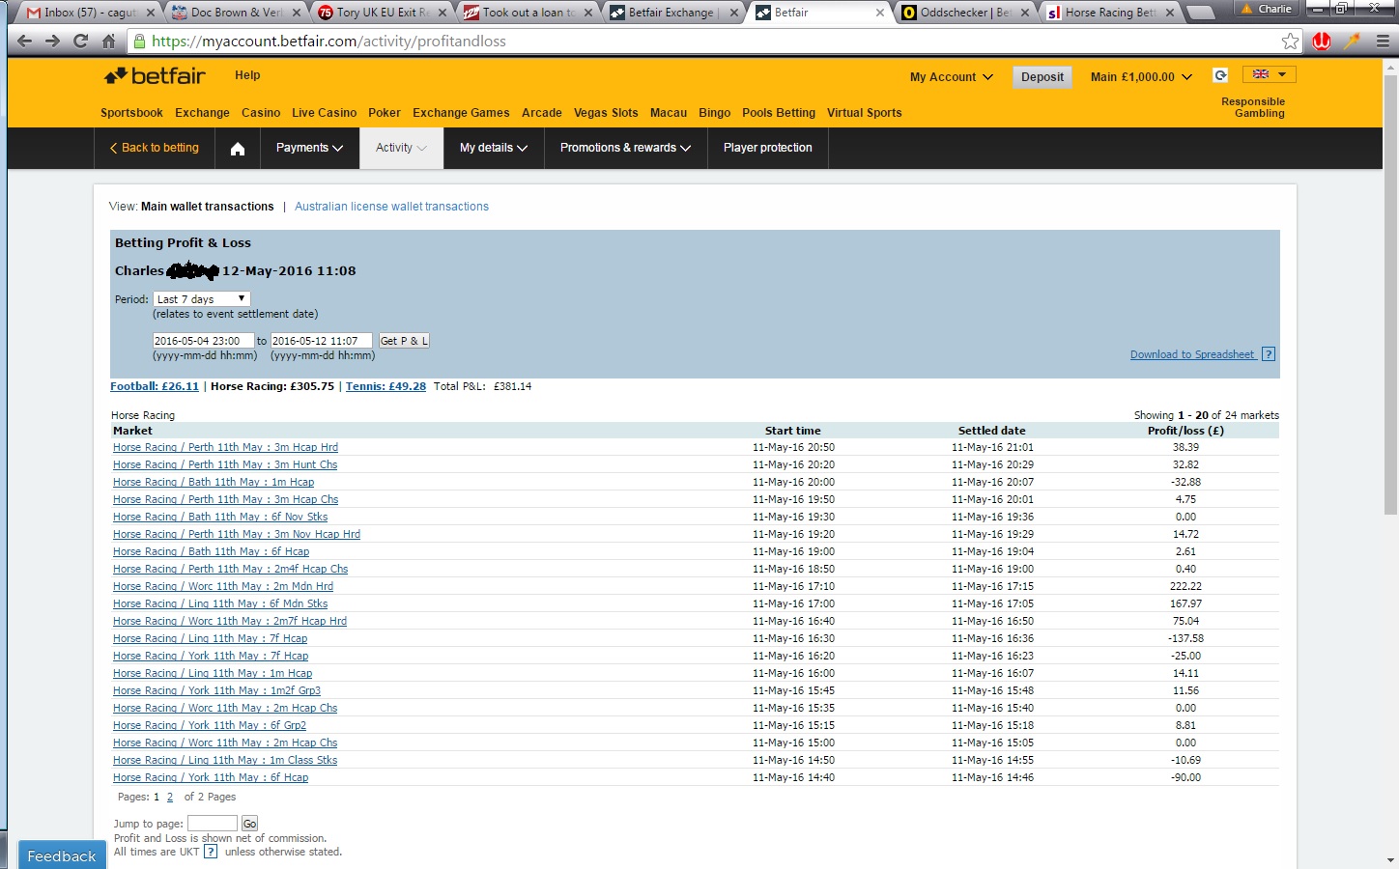This screenshot has width=1399, height=869.
Task: Open Worc 11th May 2m Mdn Hrd market
Action: (223, 586)
